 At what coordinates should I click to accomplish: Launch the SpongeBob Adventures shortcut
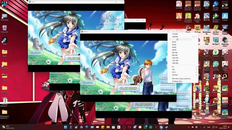pos(188,18)
